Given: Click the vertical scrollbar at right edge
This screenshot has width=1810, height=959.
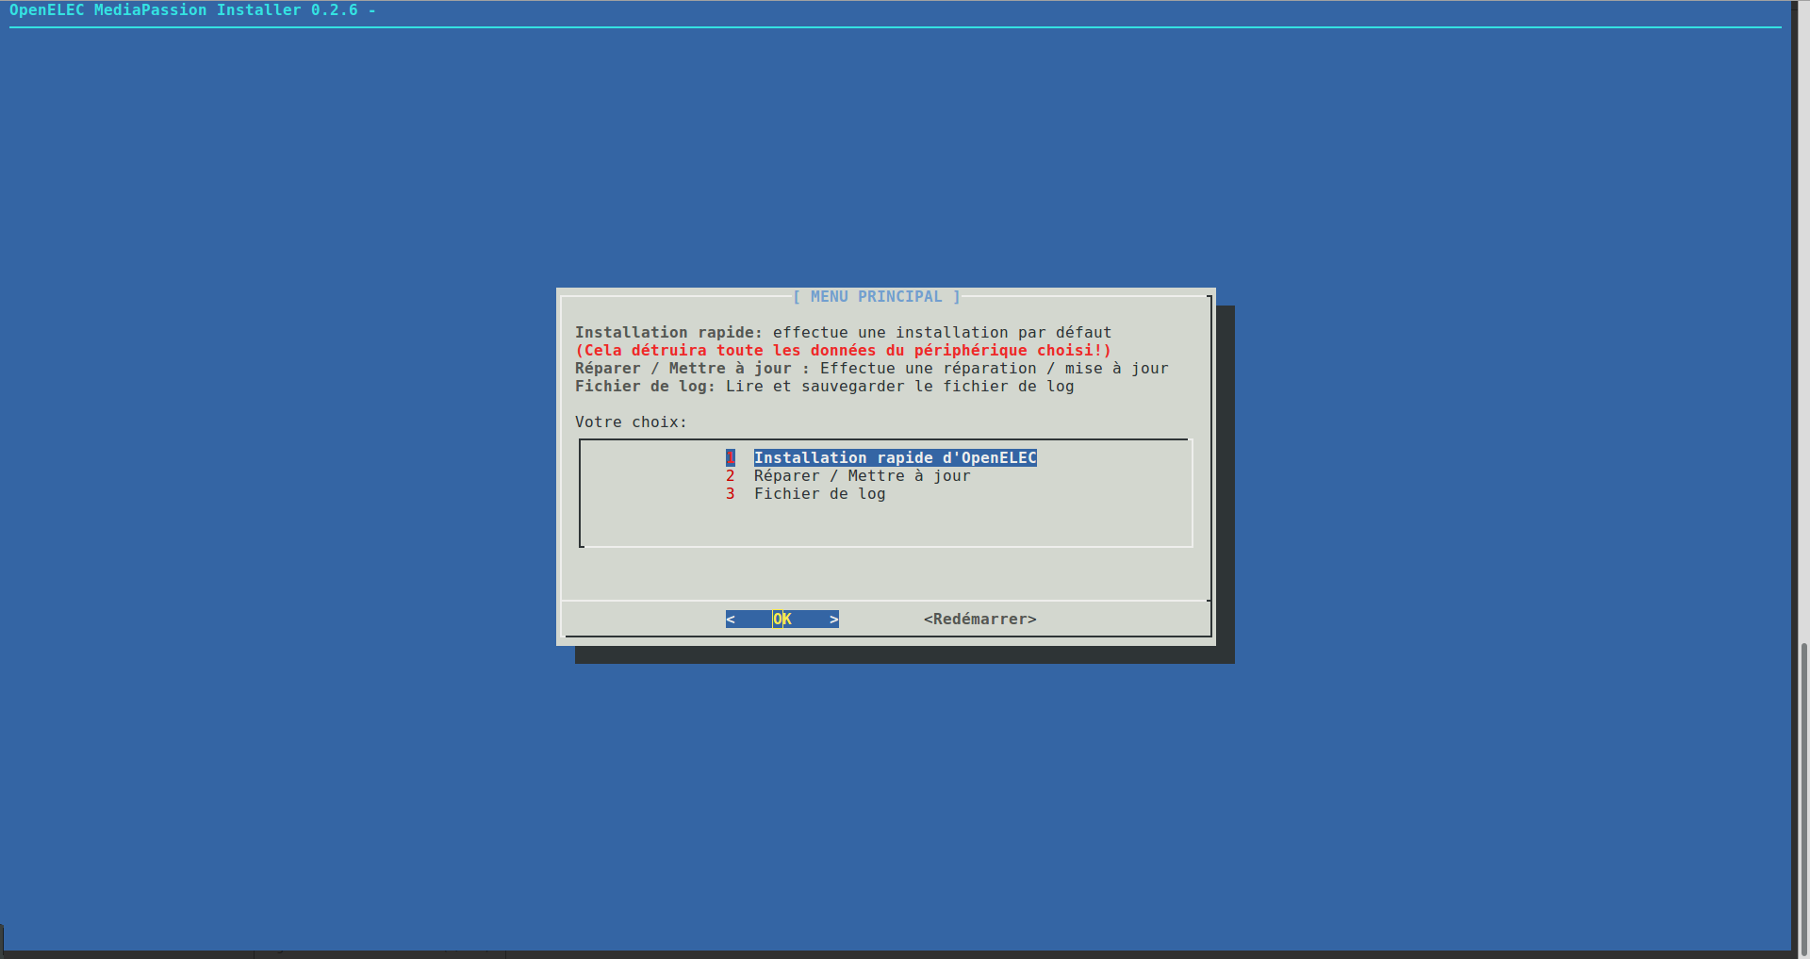Looking at the screenshot, I should pyautogui.click(x=1803, y=798).
